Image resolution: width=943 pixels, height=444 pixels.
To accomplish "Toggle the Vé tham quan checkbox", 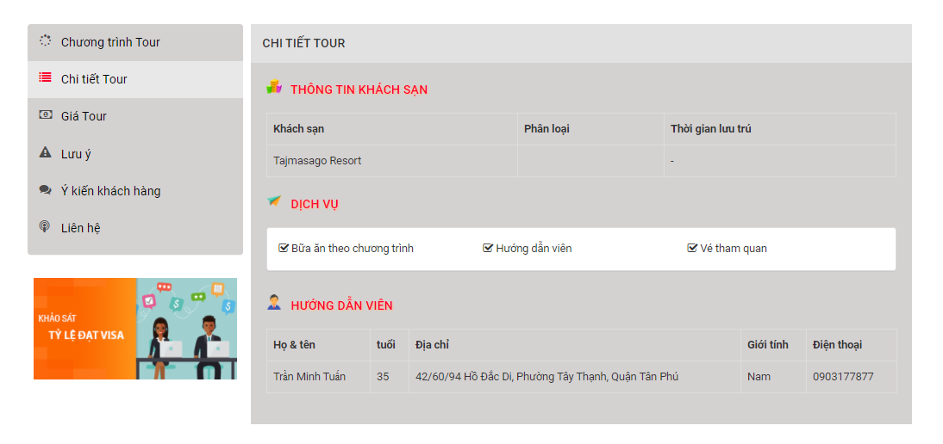I will [x=692, y=248].
